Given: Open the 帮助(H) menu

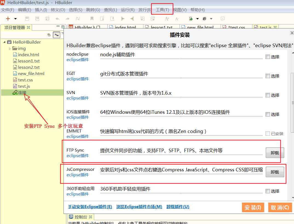Looking at the screenshot, I should tap(197, 10).
